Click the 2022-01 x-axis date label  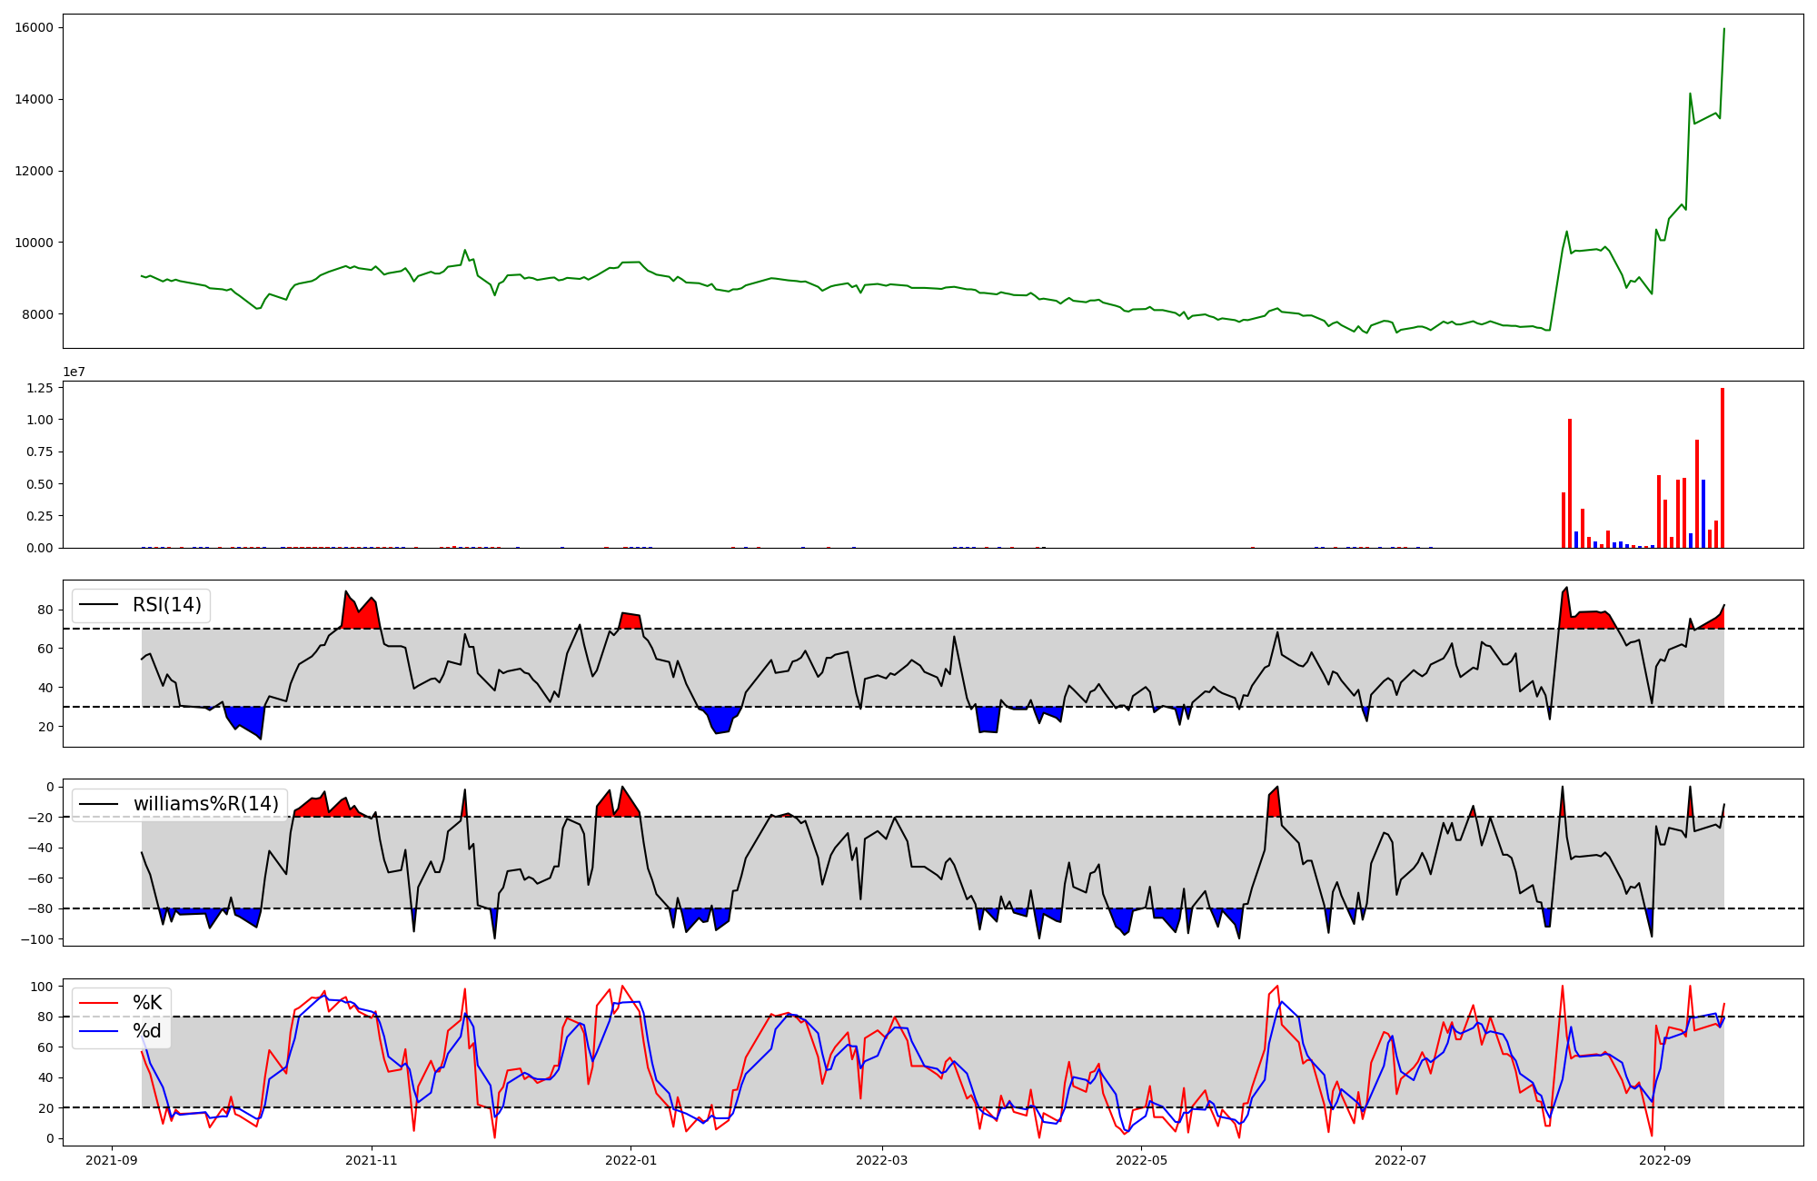[x=630, y=1160]
